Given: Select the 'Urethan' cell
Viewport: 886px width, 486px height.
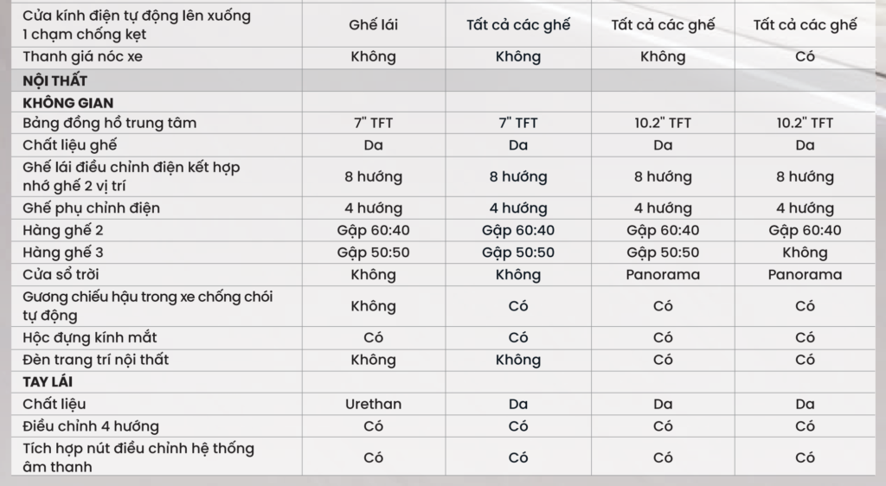Looking at the screenshot, I should click(373, 404).
